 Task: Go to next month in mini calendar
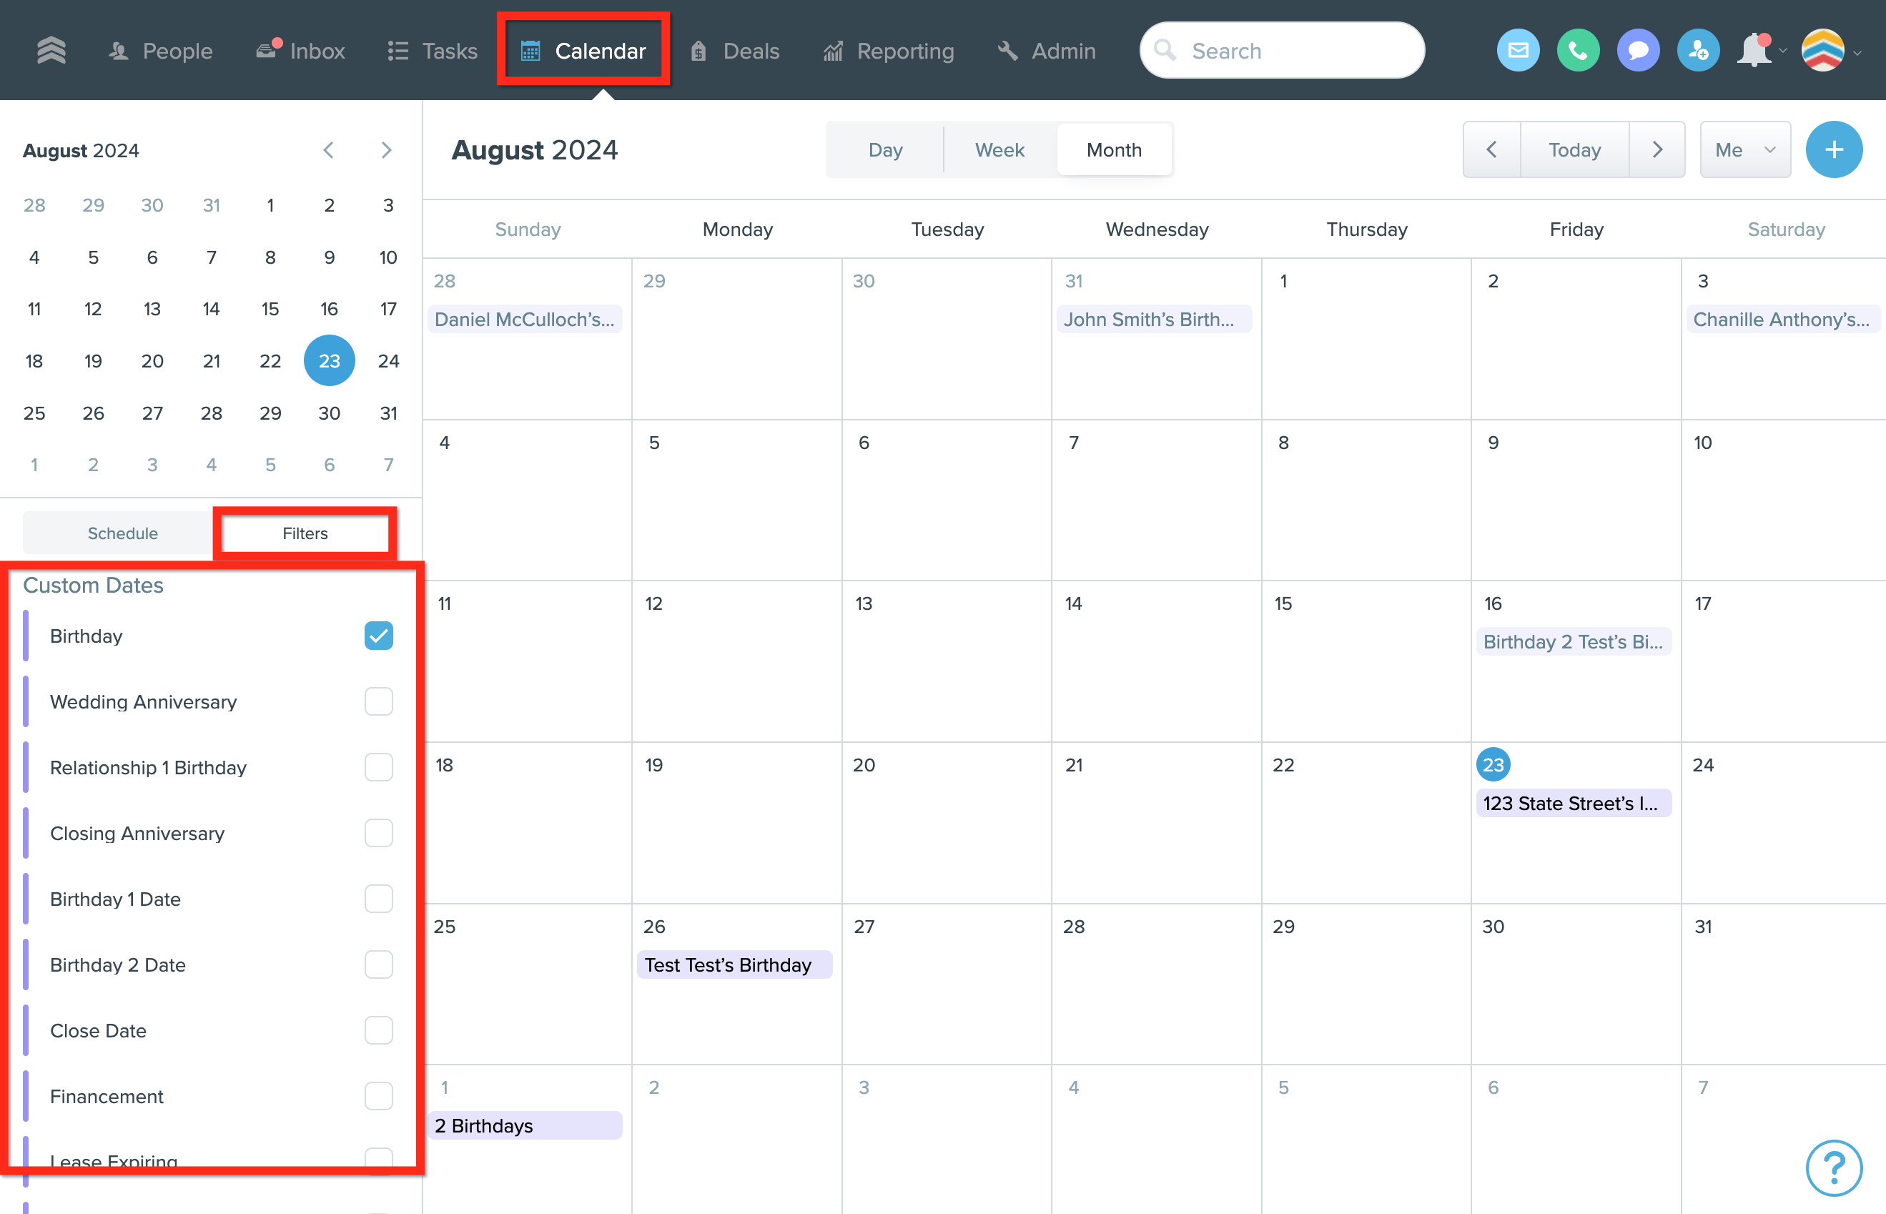[x=386, y=149]
